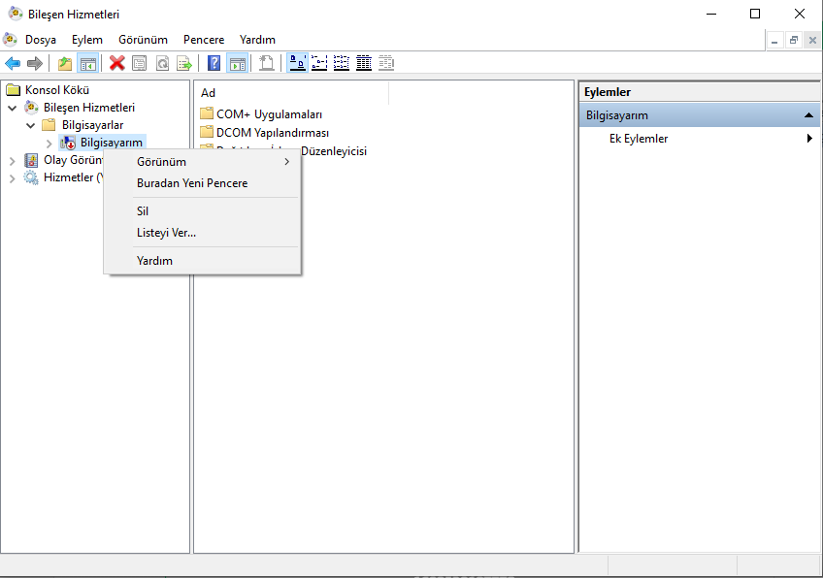Open the Görünüm menu in menu bar

[x=143, y=40]
